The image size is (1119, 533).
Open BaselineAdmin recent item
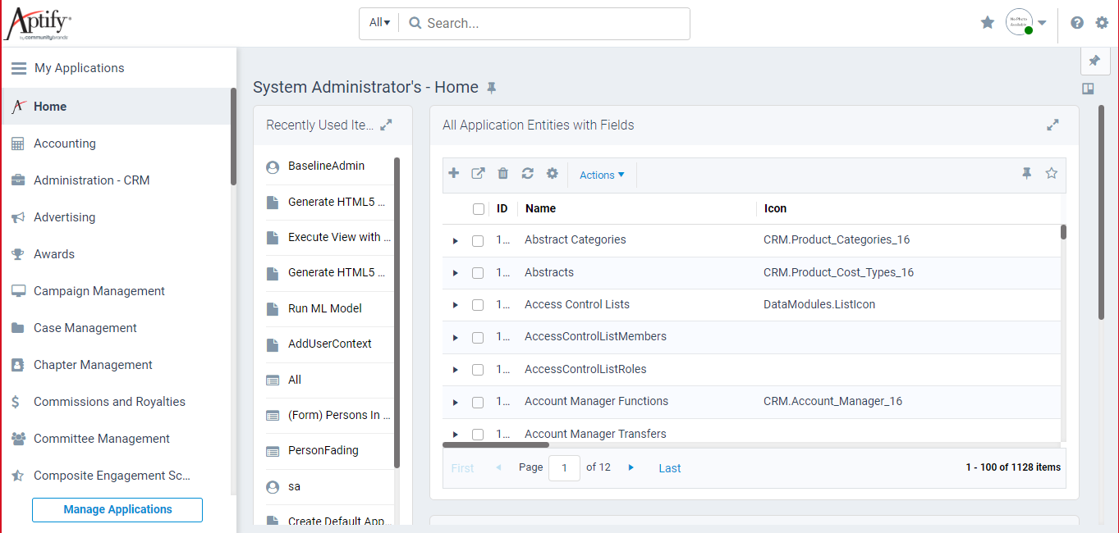tap(327, 166)
